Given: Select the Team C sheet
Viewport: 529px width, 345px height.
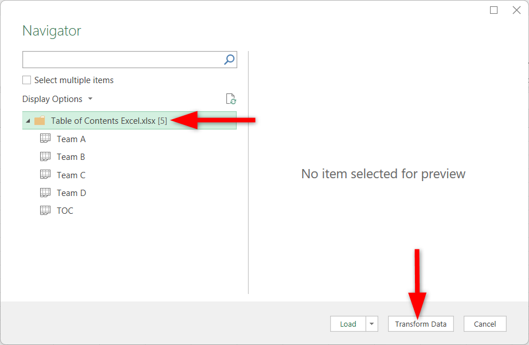Looking at the screenshot, I should coord(71,174).
